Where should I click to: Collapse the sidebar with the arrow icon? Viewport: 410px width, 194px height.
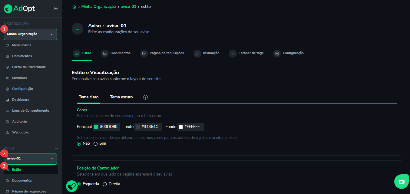pos(56,8)
